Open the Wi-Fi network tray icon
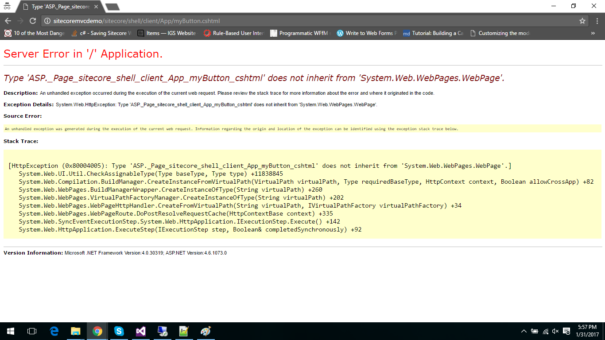The image size is (605, 340). [546, 331]
